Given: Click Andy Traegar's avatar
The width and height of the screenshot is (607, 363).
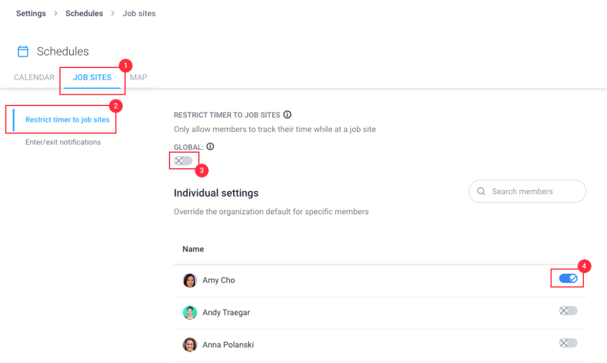Looking at the screenshot, I should click(190, 313).
